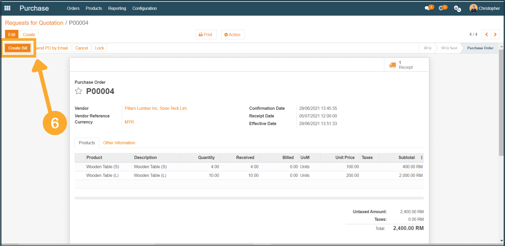The image size is (505, 246).
Task: Go to the previous record arrow
Action: point(486,34)
